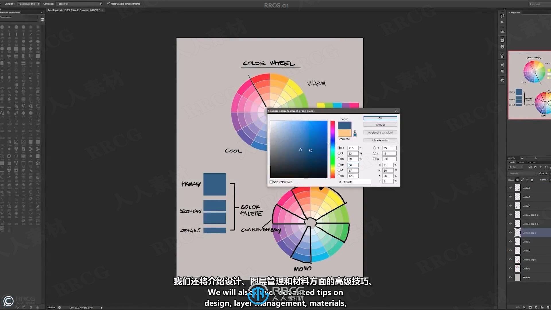Filter layers by pixel image icon
This screenshot has width=551, height=310.
530,167
